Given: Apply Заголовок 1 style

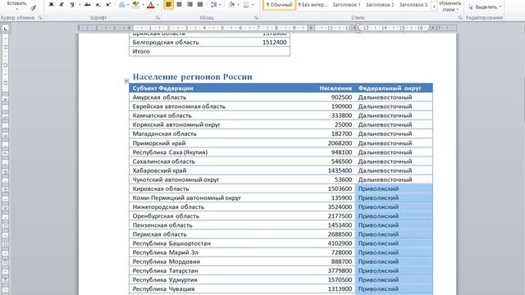Looking at the screenshot, I should tap(346, 5).
